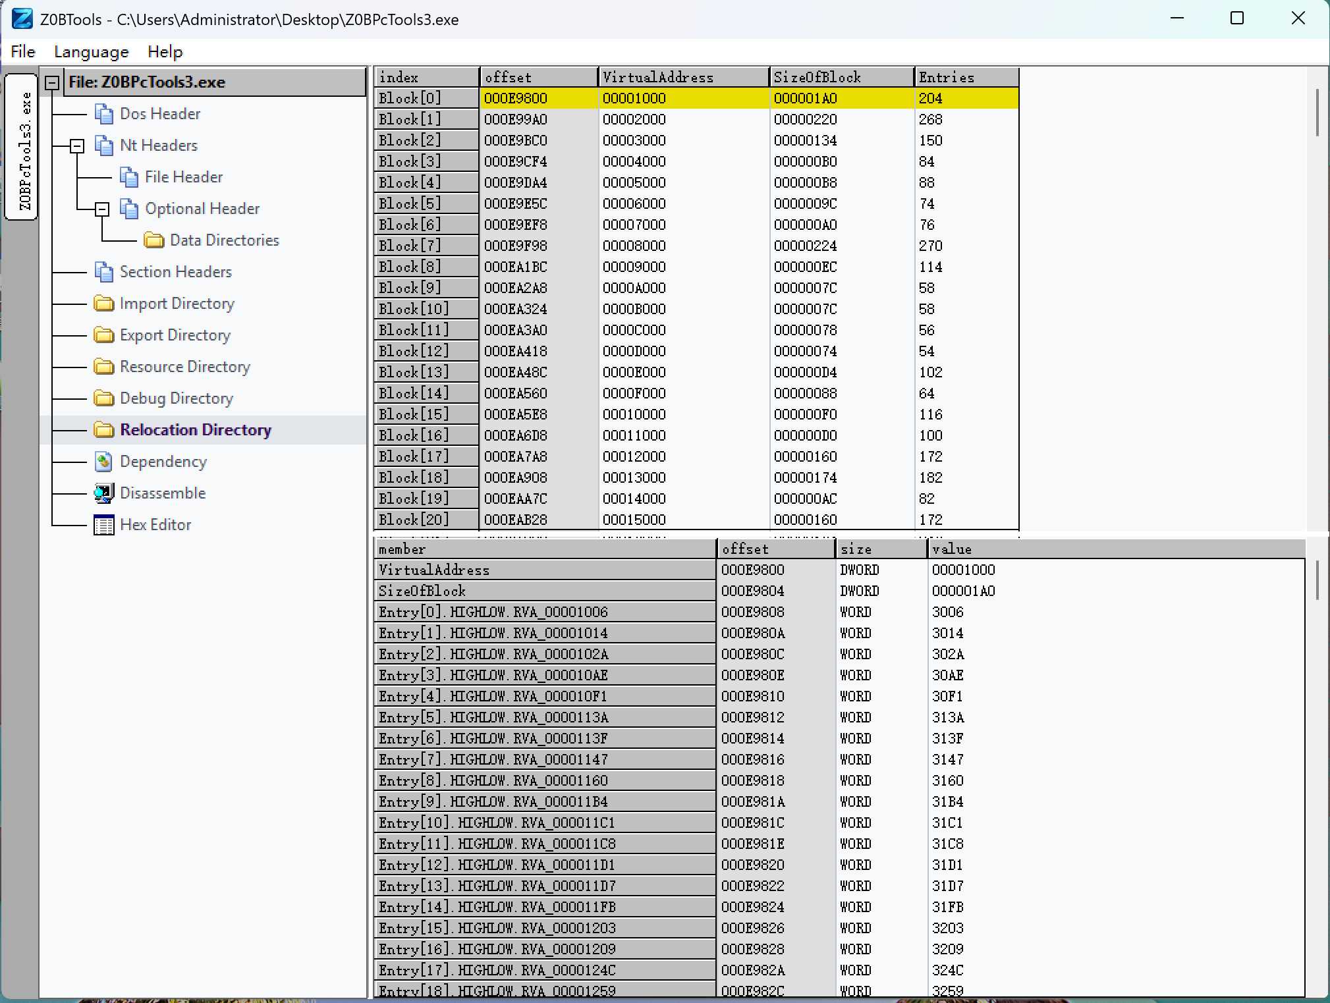Select the SizeOfBlock member row
This screenshot has height=1003, width=1330.
(x=839, y=591)
